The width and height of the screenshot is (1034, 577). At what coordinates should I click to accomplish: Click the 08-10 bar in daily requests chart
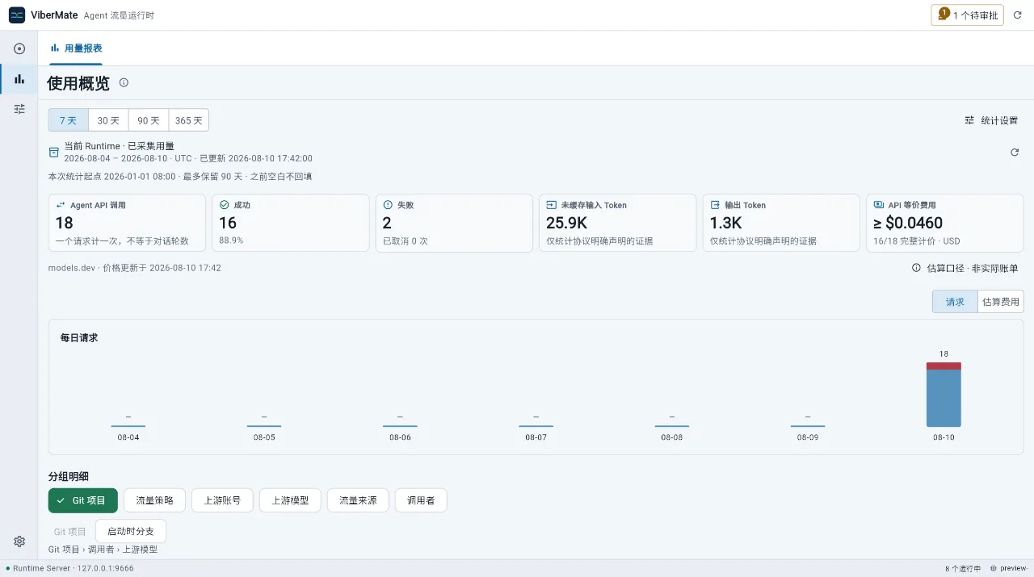click(944, 395)
